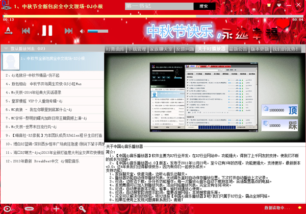Image resolution: width=306 pixels, height=214 pixels.
Task: Pause the current track
Action: 47,31
